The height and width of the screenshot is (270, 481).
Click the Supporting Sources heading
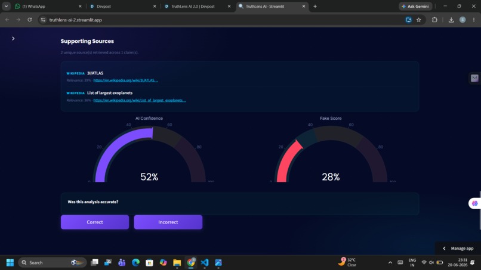pos(87,41)
